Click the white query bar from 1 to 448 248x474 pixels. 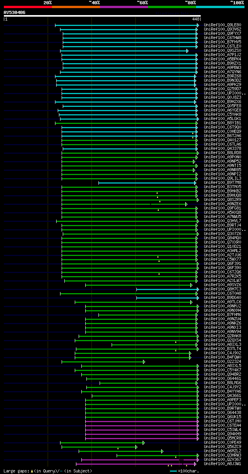point(102,16)
